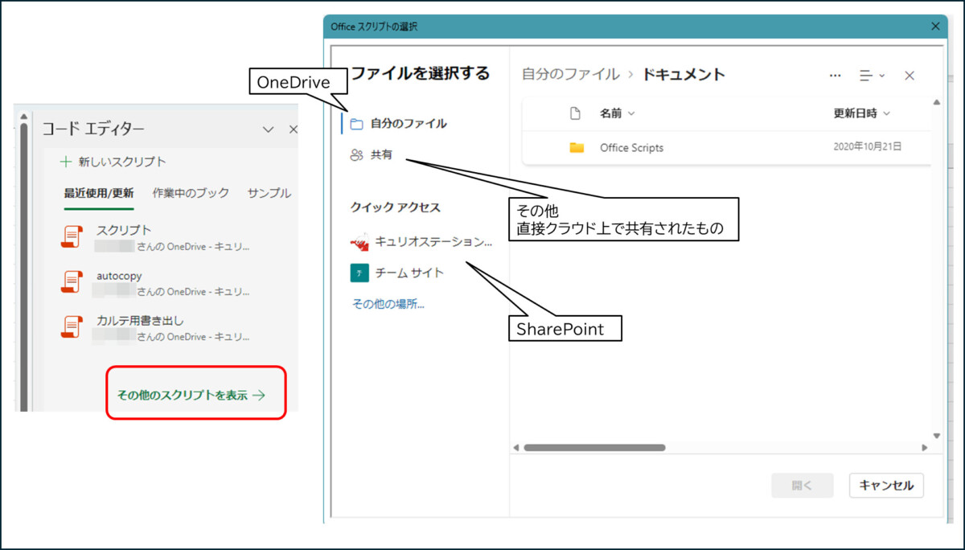Click the horizontal scrollbar thumb in file picker
The image size is (965, 550).
pos(594,448)
